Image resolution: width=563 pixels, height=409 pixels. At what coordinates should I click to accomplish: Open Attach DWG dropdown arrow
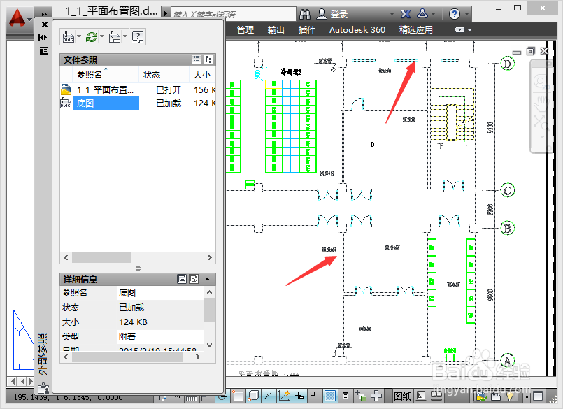[x=79, y=36]
